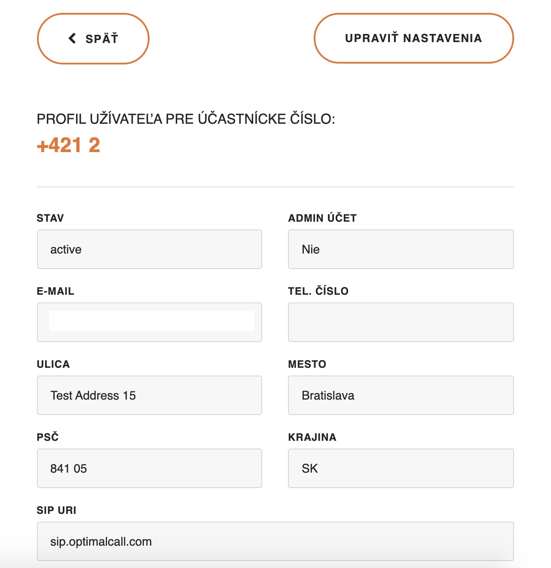Click the TEL. ČÍSLO label
Viewport: 551px width, 568px height.
click(318, 291)
